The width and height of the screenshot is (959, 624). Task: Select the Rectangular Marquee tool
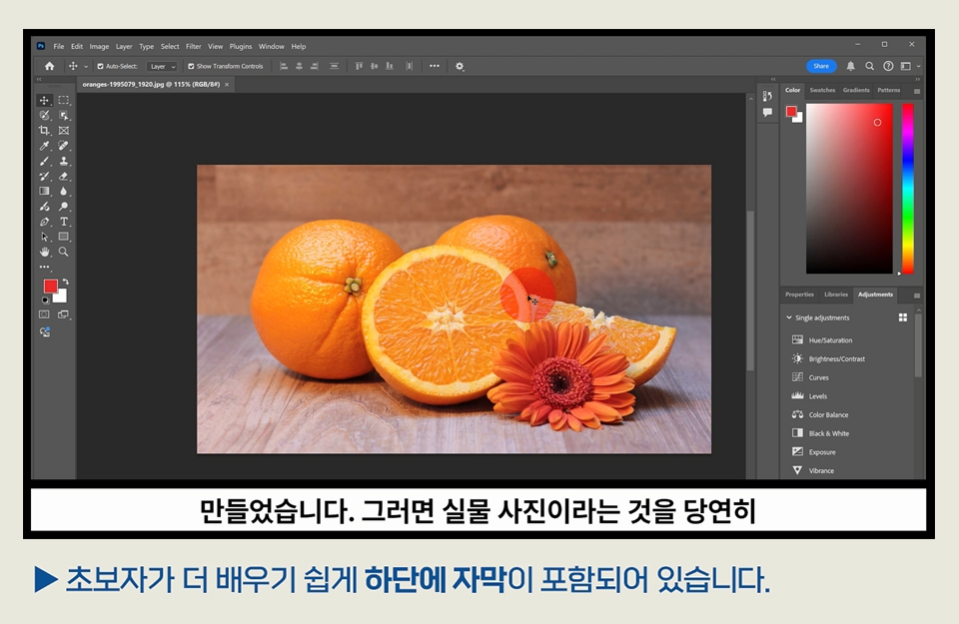coord(64,100)
